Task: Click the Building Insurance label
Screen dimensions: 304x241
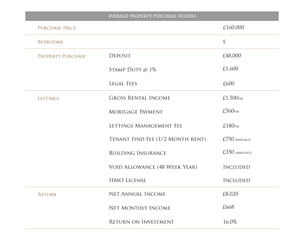Action: 137,153
